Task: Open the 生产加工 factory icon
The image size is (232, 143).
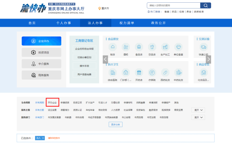Action: tap(165, 47)
